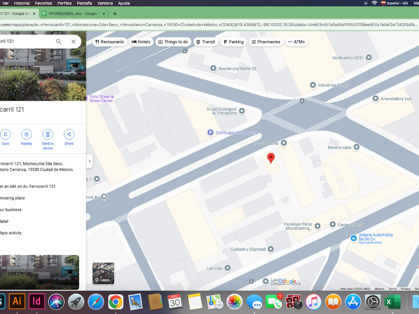The width and height of the screenshot is (419, 314).
Task: Click Your Maps activity link
Action: [x=10, y=233]
